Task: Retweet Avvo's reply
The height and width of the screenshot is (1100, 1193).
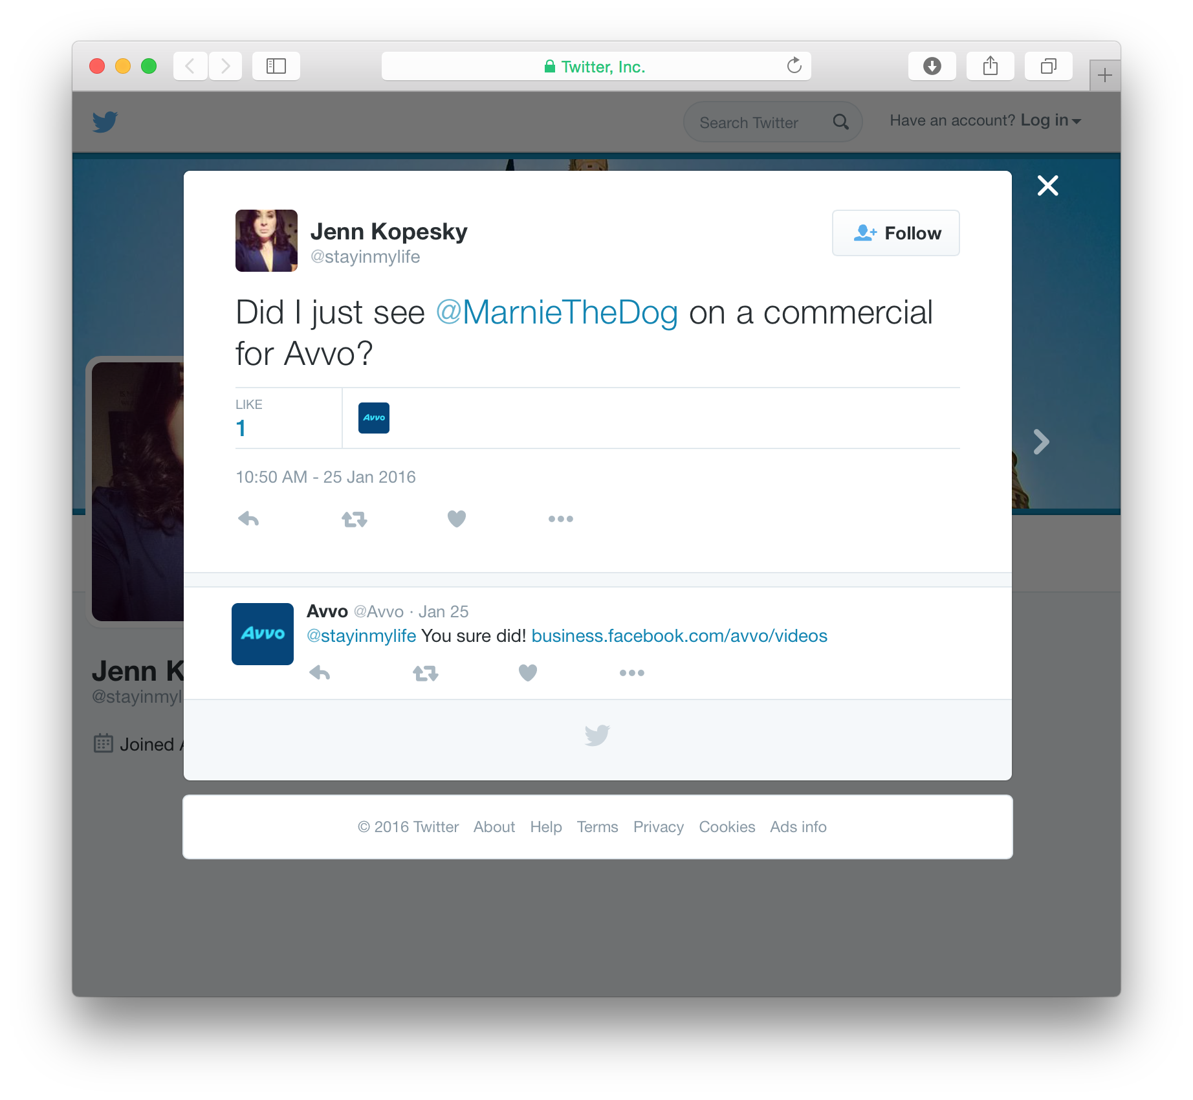Action: 426,674
